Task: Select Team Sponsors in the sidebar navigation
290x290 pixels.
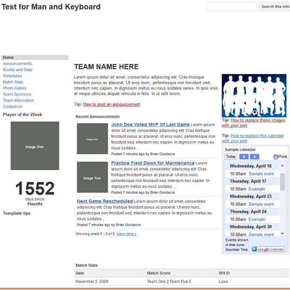Action: (x=17, y=94)
